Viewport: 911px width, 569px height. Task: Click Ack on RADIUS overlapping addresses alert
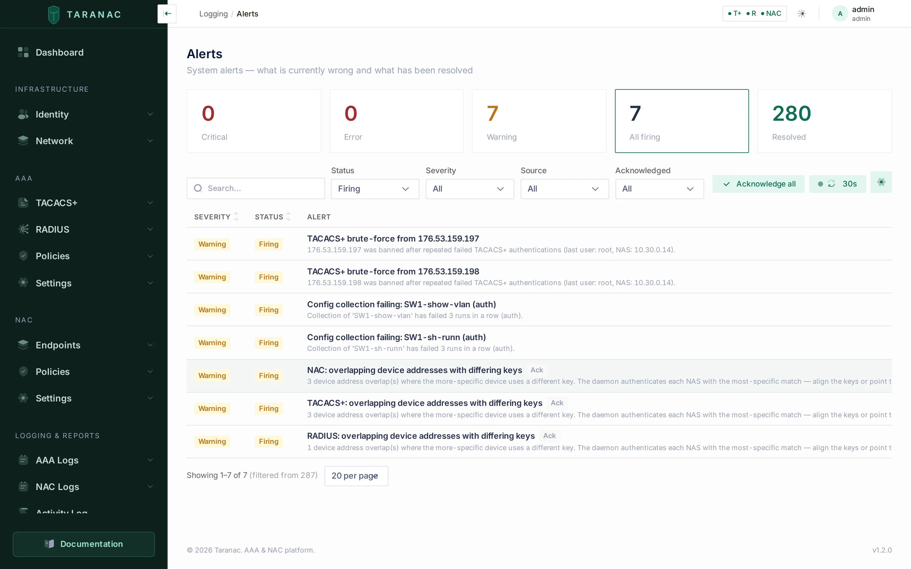pyautogui.click(x=549, y=435)
